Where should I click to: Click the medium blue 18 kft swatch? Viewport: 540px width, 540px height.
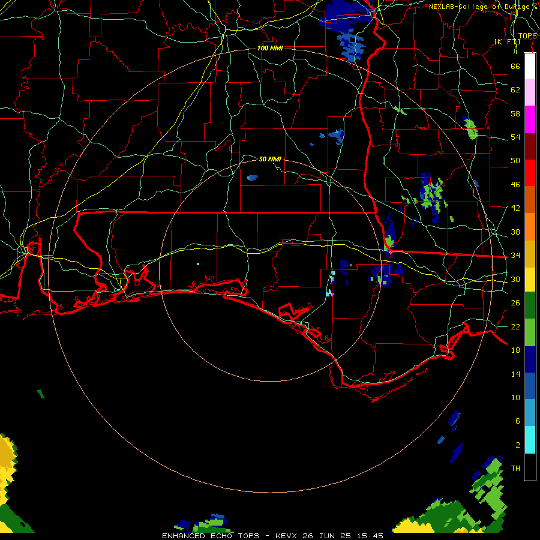click(x=530, y=386)
